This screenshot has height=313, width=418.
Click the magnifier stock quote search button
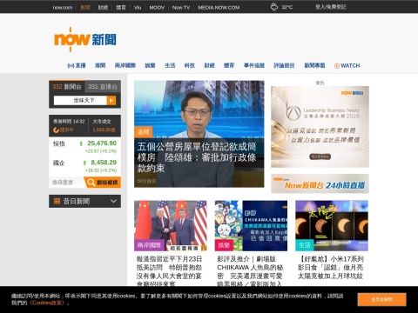click(x=103, y=183)
